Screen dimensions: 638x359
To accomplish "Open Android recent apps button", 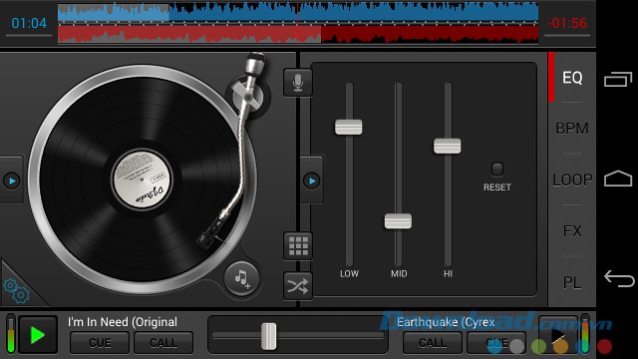I will coord(618,79).
